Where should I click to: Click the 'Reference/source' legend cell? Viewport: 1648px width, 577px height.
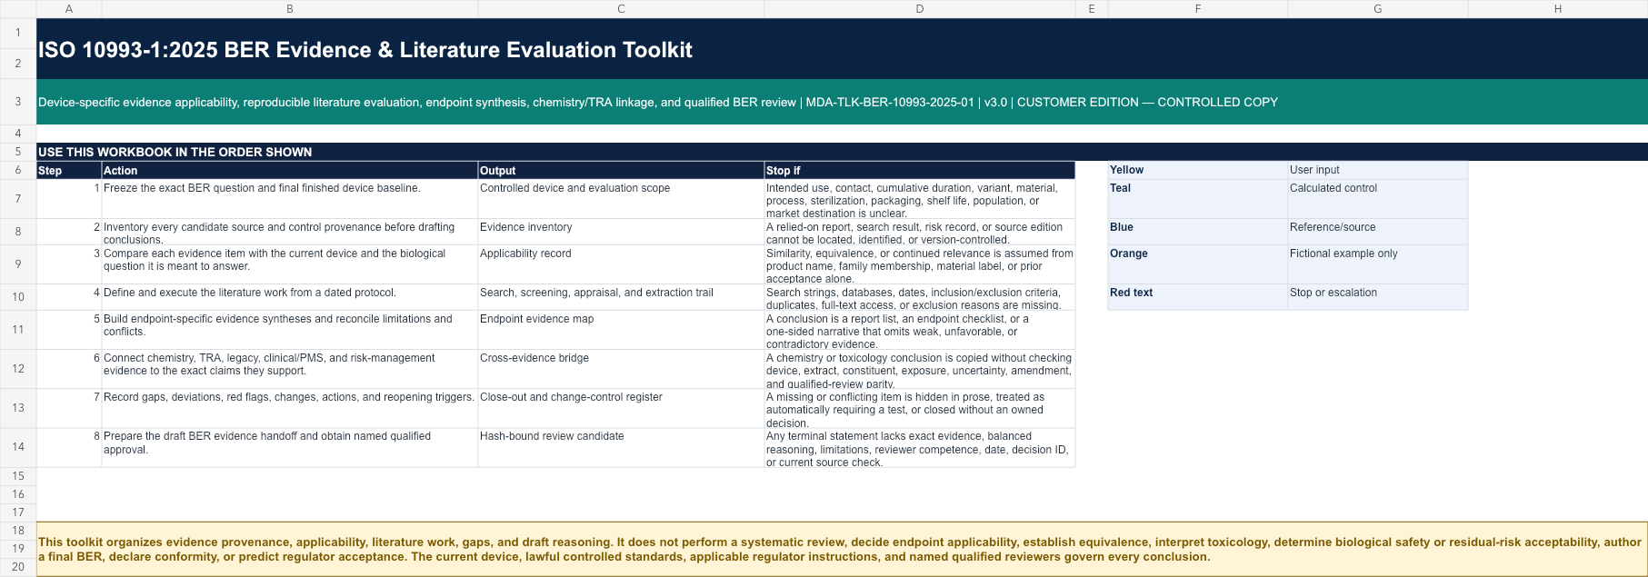tap(1378, 232)
